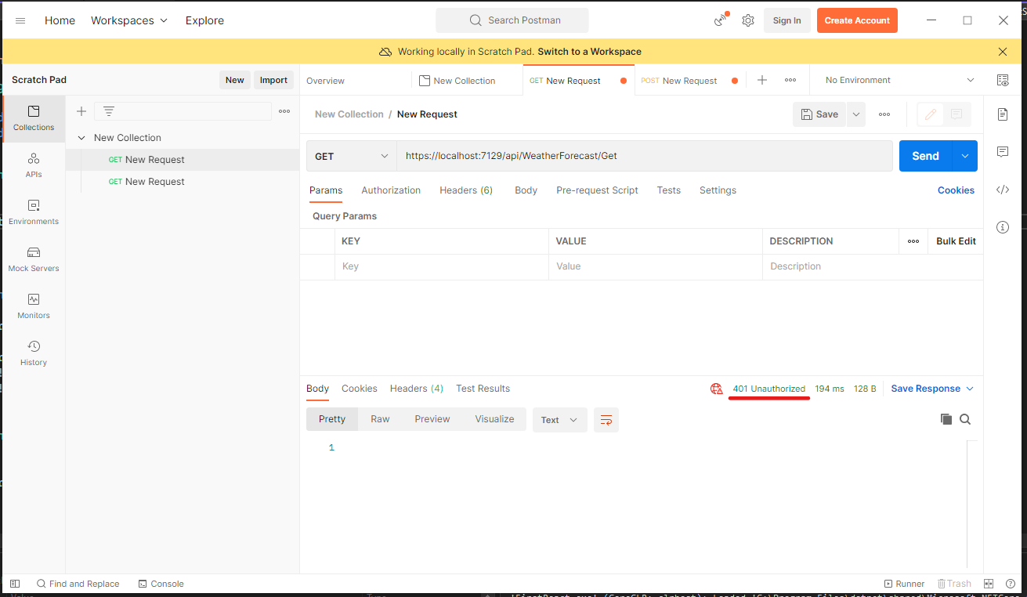The image size is (1027, 597).
Task: Switch to the Headers (6) request tab
Action: point(466,190)
